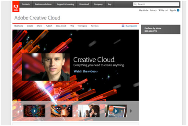The height and width of the screenshot is (126, 188).
Task: Select the Overview tab
Action: coord(19,26)
